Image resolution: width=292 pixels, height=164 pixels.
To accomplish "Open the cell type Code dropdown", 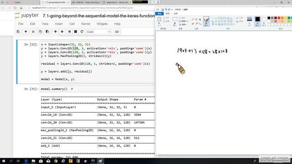I will point(99,31).
